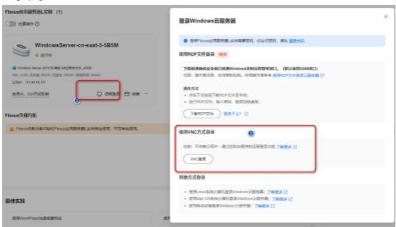Open the "can't log in?" help link
Viewport: 396px width, 227px height.
(233, 113)
